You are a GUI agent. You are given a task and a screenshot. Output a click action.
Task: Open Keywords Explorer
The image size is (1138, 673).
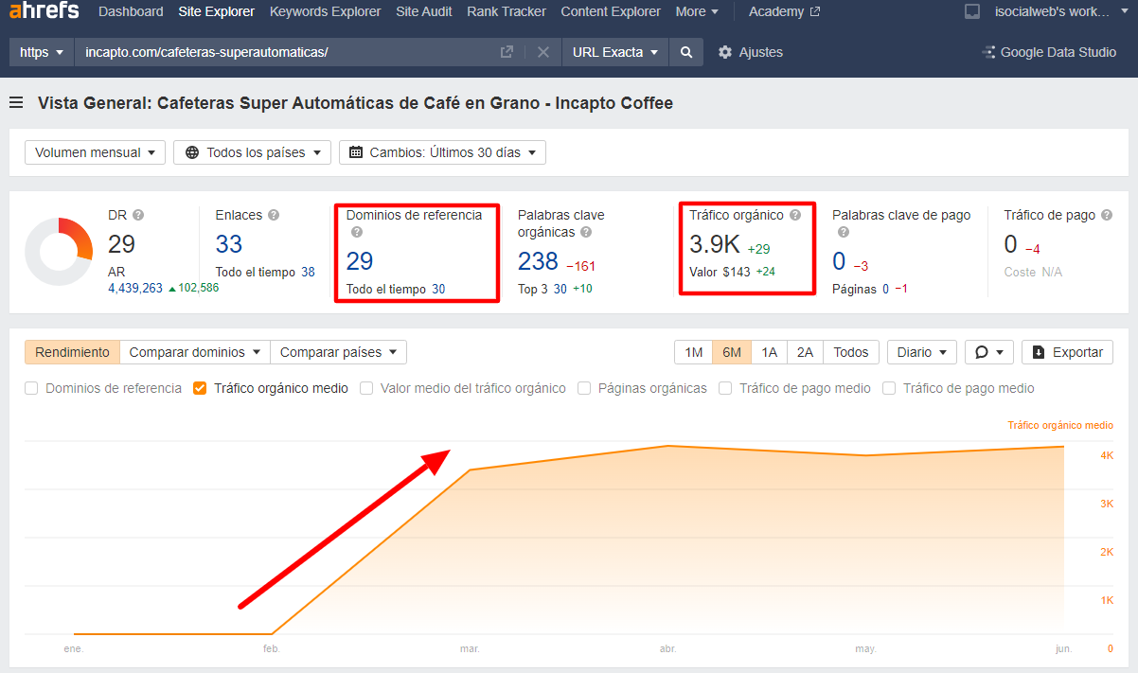click(325, 11)
